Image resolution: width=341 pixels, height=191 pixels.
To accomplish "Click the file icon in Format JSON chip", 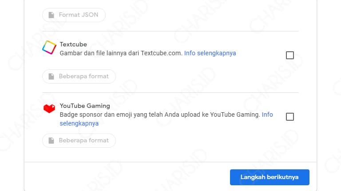I will 52,15.
